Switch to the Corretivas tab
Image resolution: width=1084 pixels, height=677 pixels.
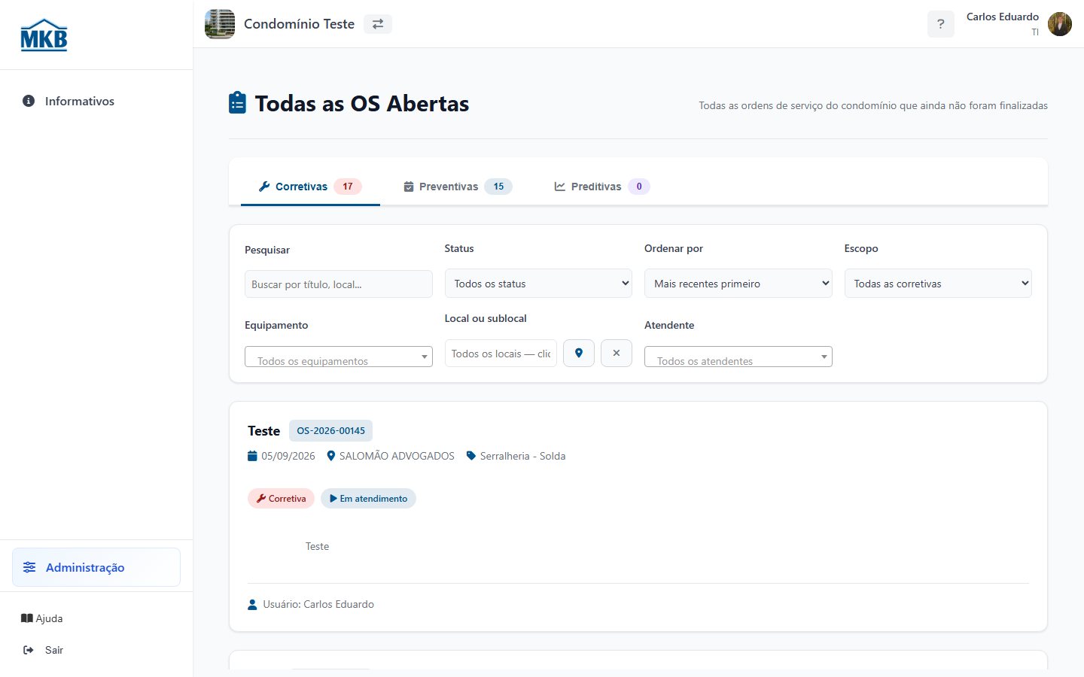(310, 187)
